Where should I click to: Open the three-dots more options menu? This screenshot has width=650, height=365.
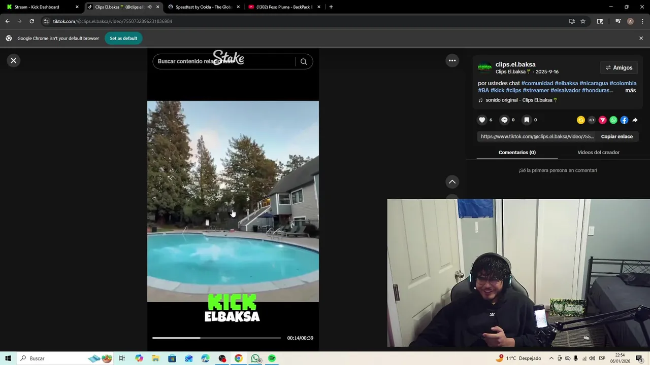pos(452,60)
